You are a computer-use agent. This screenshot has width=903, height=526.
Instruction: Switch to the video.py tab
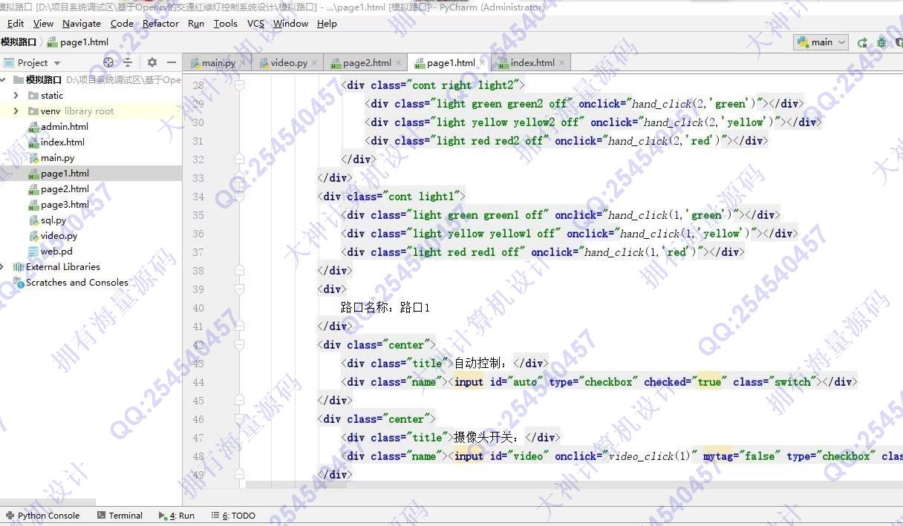pos(289,63)
